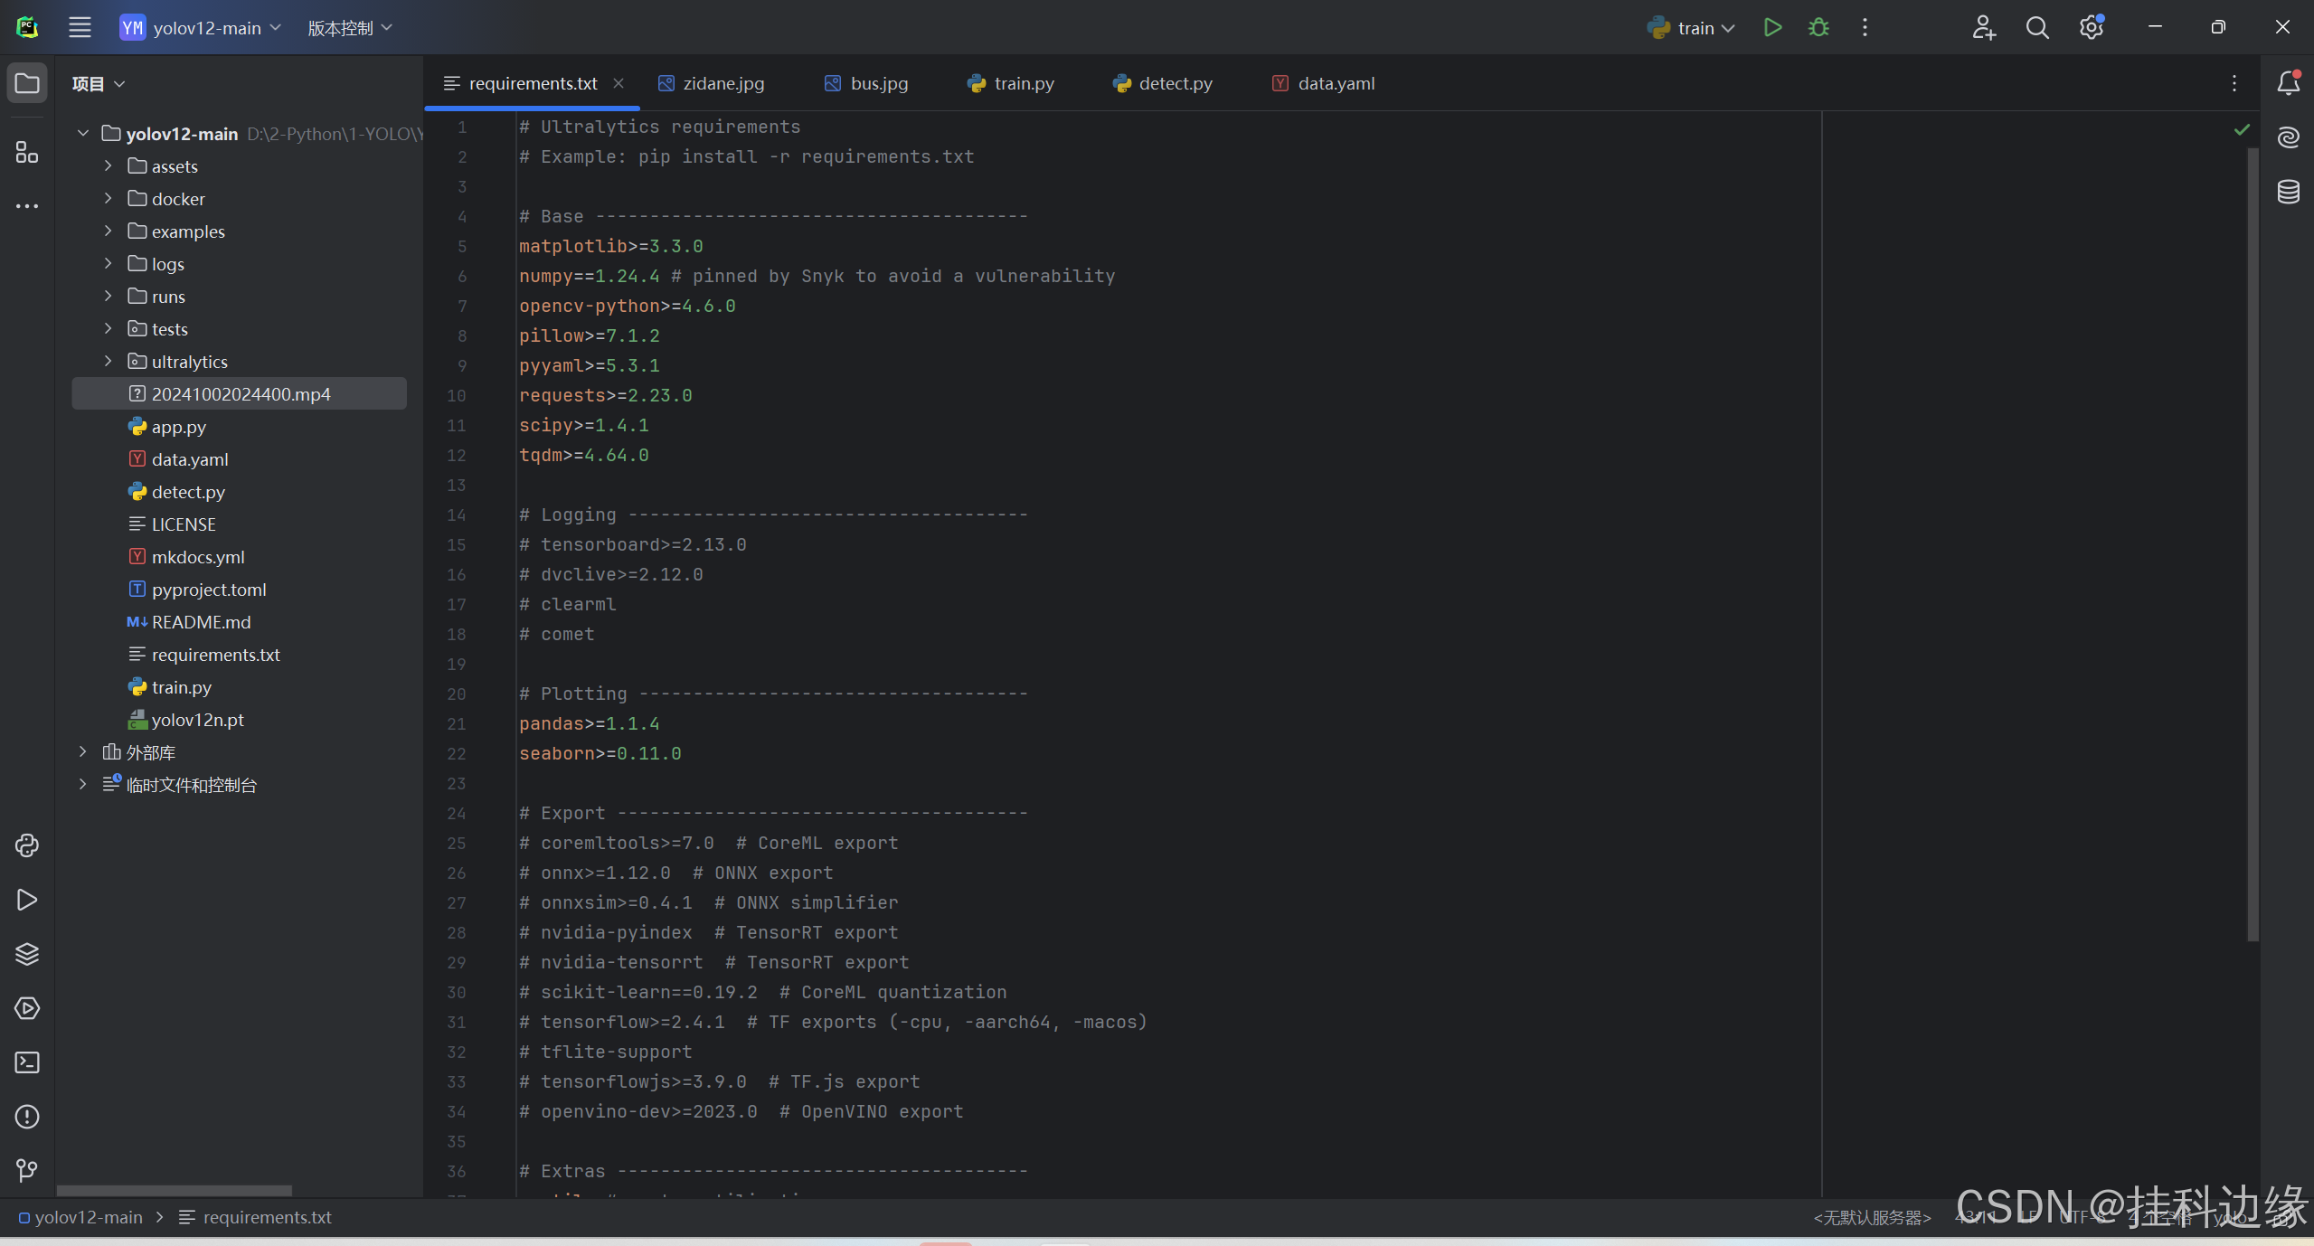This screenshot has width=2314, height=1246.
Task: Open the Git version control tool window
Action: point(27,1171)
